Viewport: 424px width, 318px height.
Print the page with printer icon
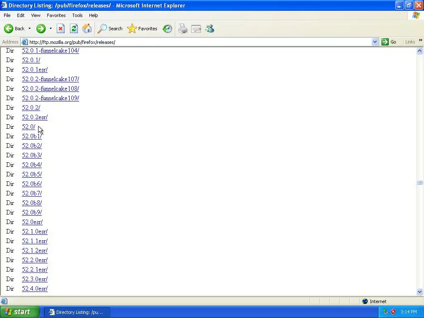183,29
